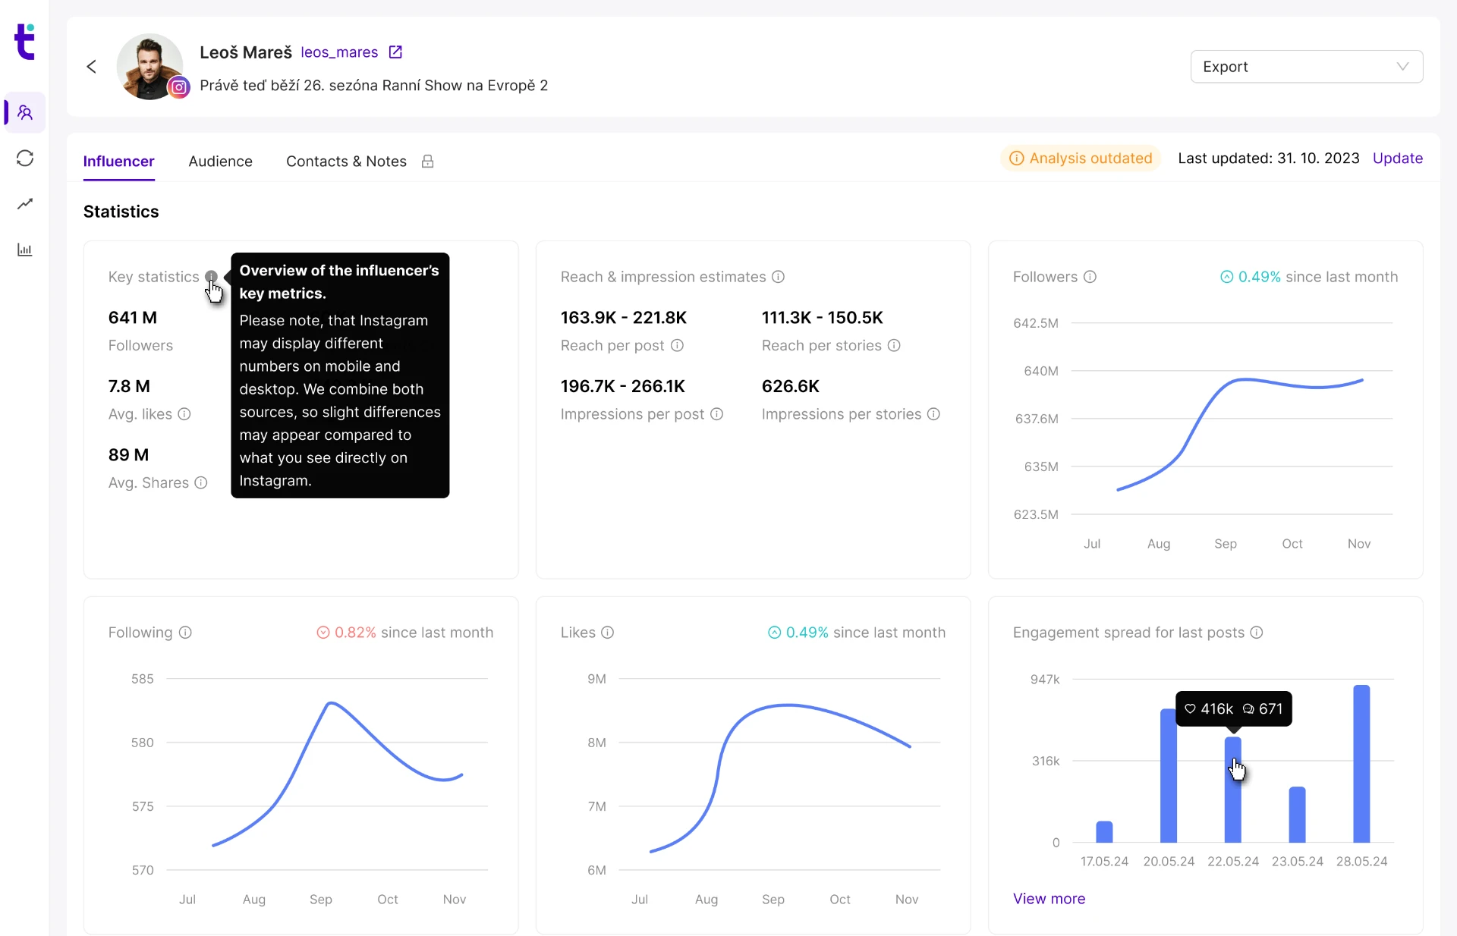Click the Reach per post info icon

[x=678, y=345]
